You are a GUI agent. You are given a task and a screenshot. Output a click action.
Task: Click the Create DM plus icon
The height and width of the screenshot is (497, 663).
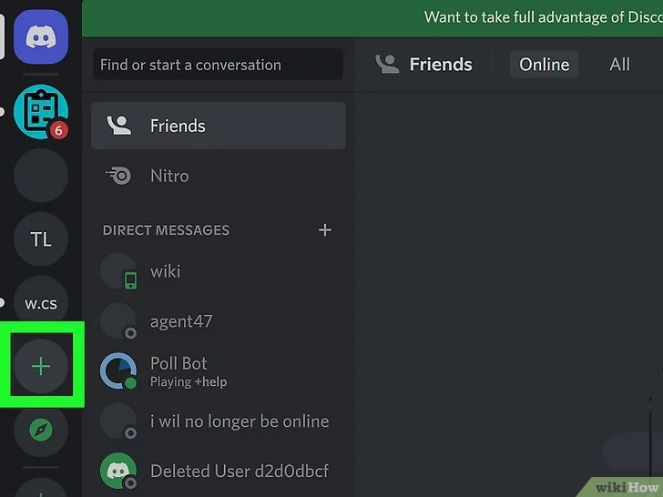click(x=325, y=230)
